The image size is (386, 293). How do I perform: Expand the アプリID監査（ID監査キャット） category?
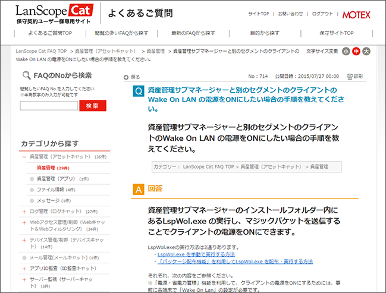[x=24, y=269]
